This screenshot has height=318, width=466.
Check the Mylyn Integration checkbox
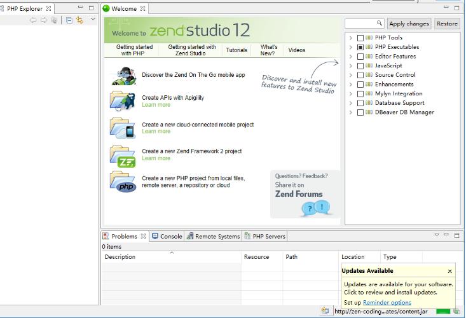[x=360, y=94]
